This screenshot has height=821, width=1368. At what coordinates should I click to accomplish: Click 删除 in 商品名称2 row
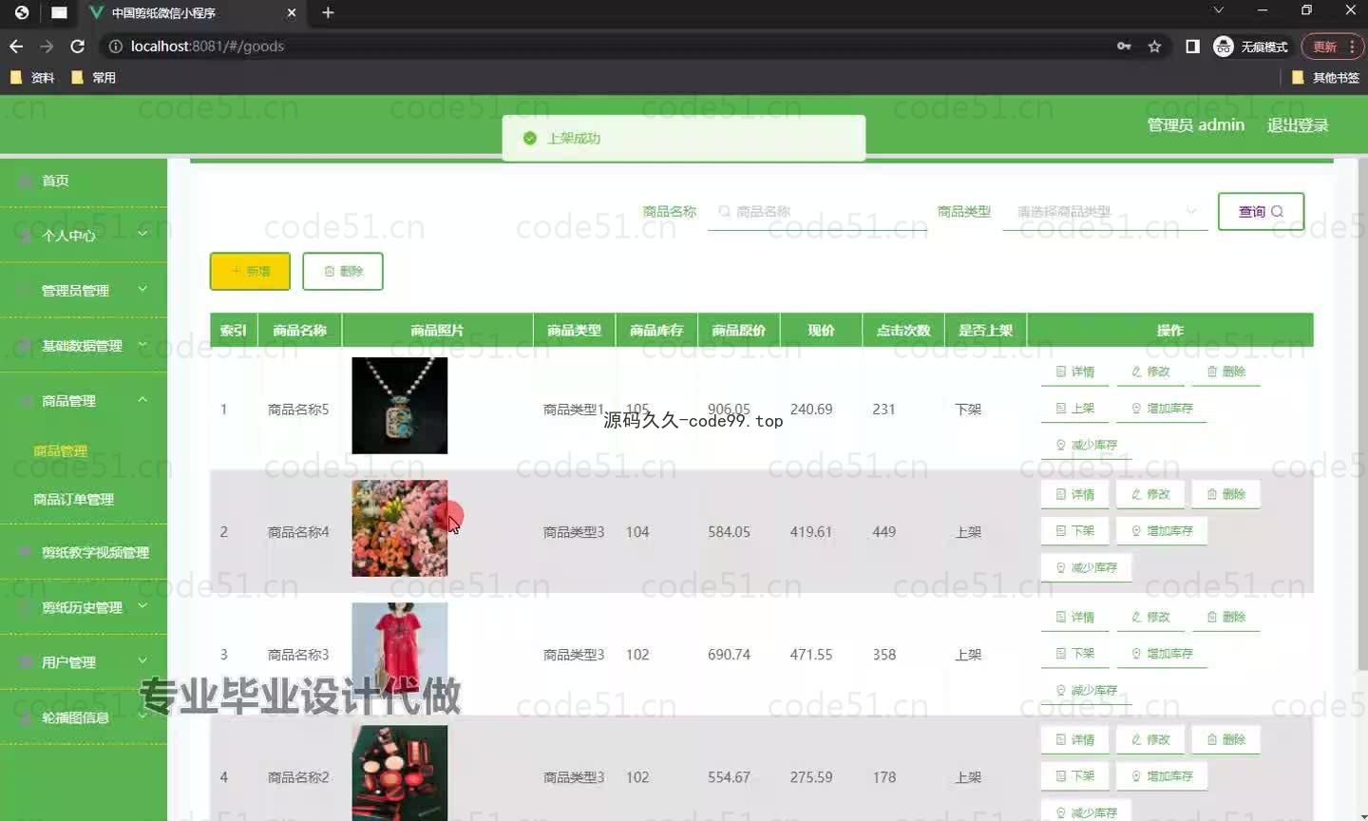coord(1226,739)
